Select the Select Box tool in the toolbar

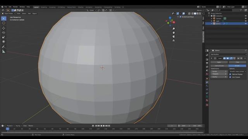point(3,19)
